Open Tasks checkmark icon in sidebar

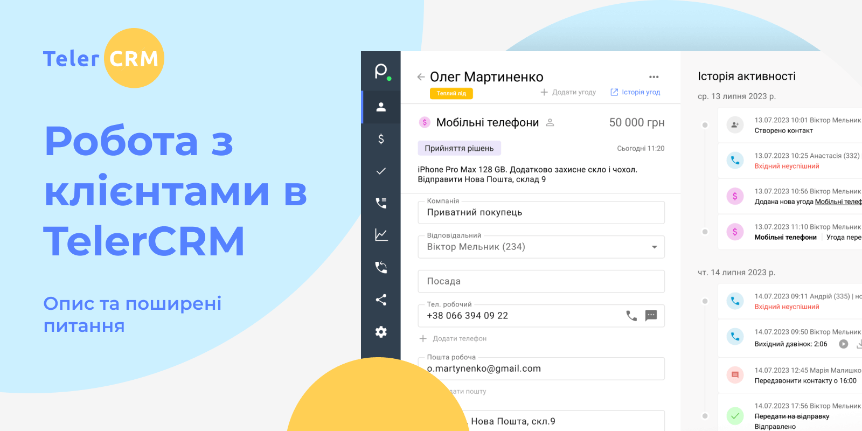tap(381, 171)
